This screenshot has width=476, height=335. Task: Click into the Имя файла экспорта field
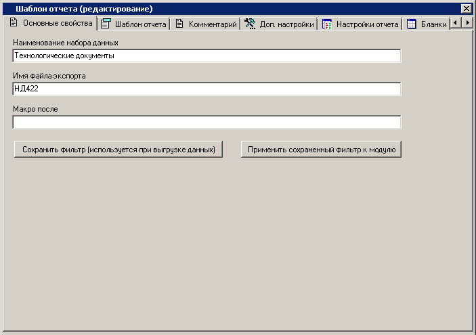tap(207, 89)
